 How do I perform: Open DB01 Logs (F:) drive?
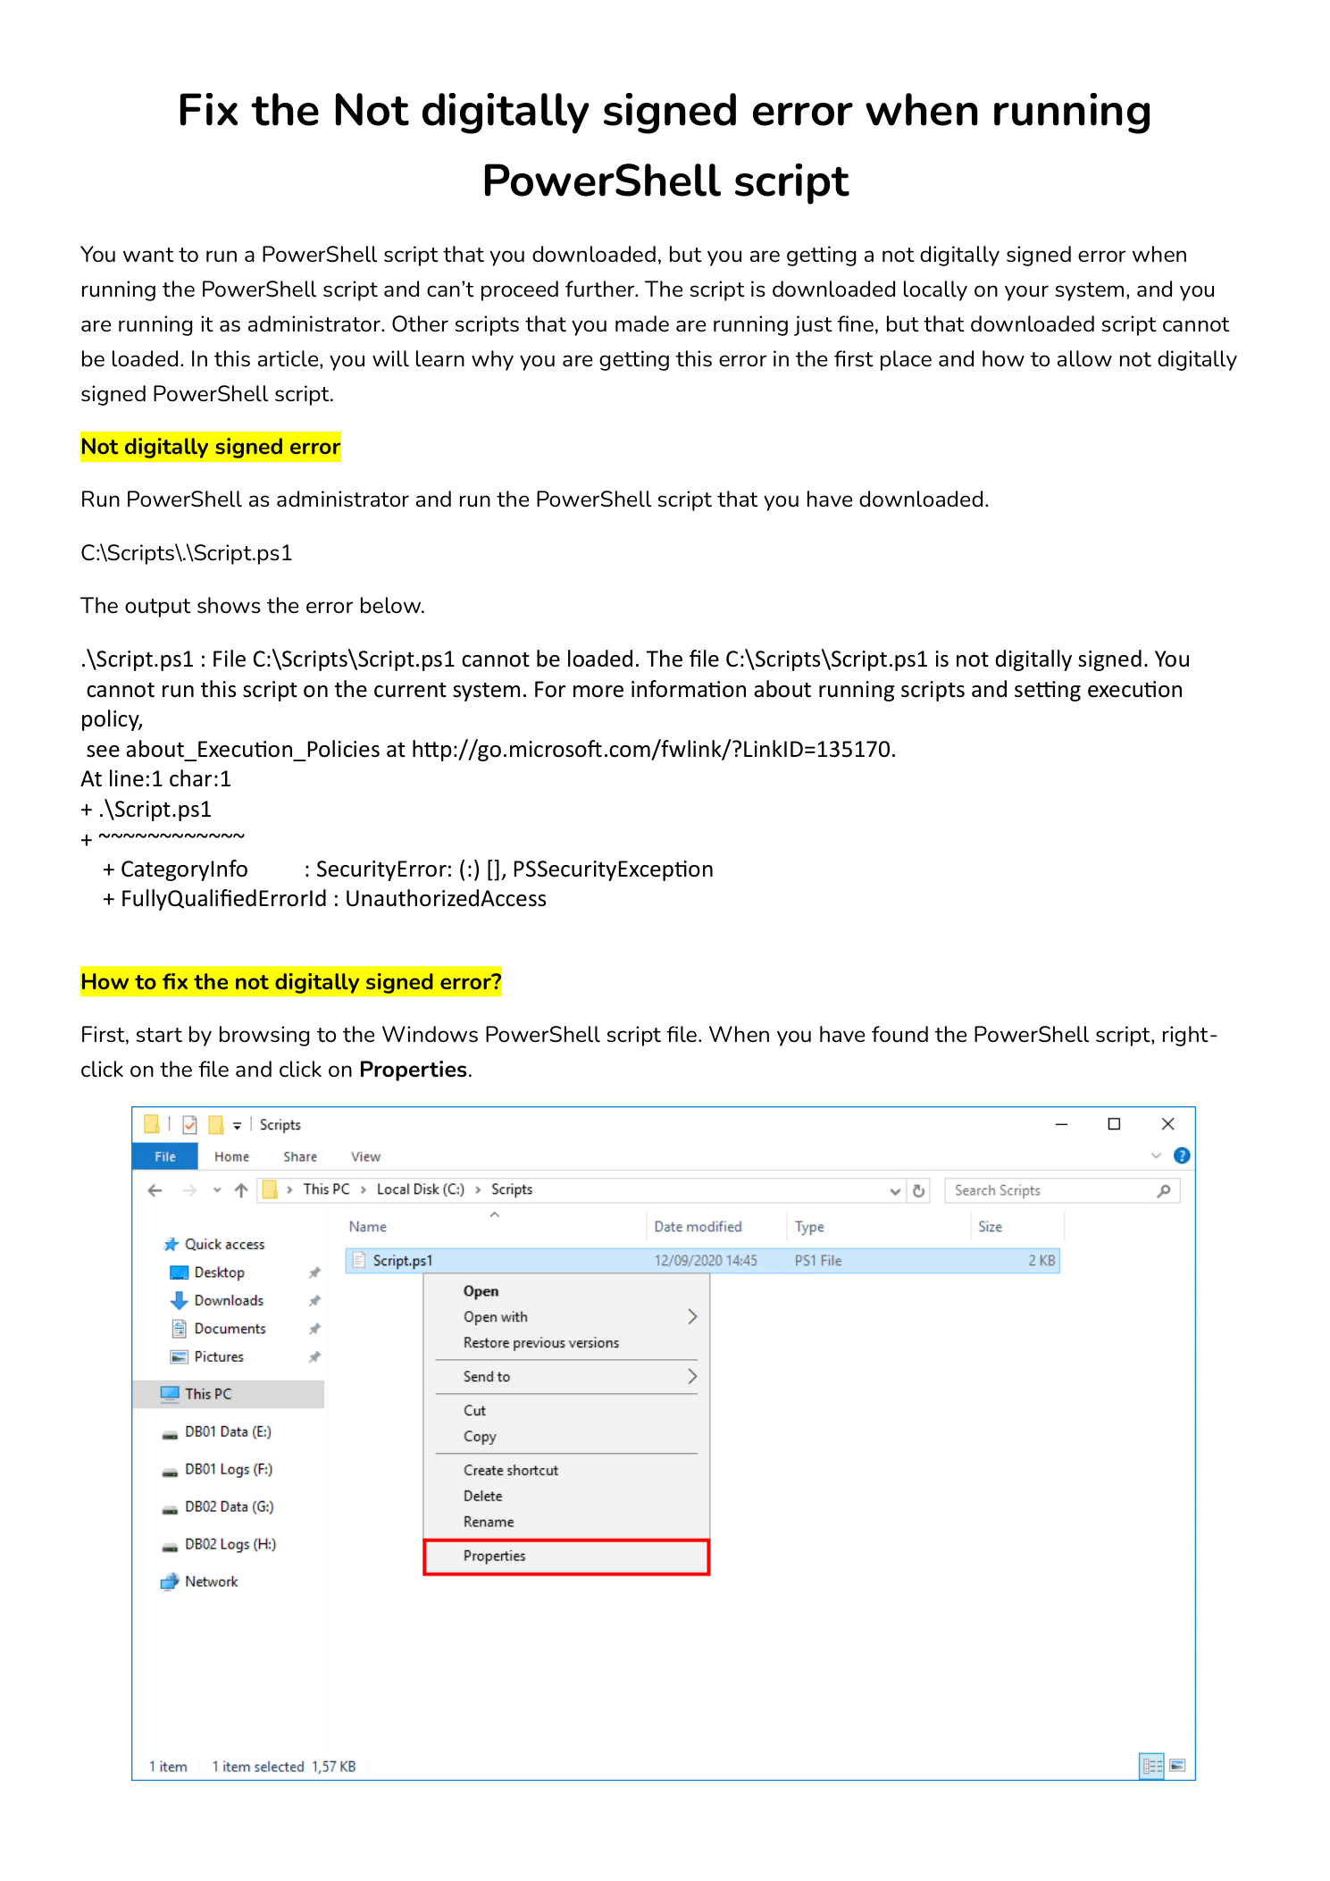(x=229, y=1469)
